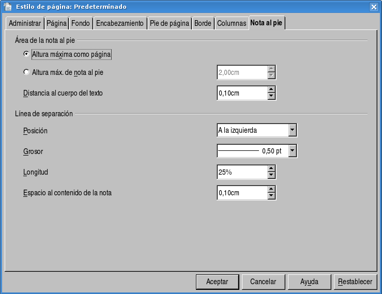Select 'Altura máxima como página' radio option
The height and width of the screenshot is (294, 382).
pyautogui.click(x=27, y=54)
